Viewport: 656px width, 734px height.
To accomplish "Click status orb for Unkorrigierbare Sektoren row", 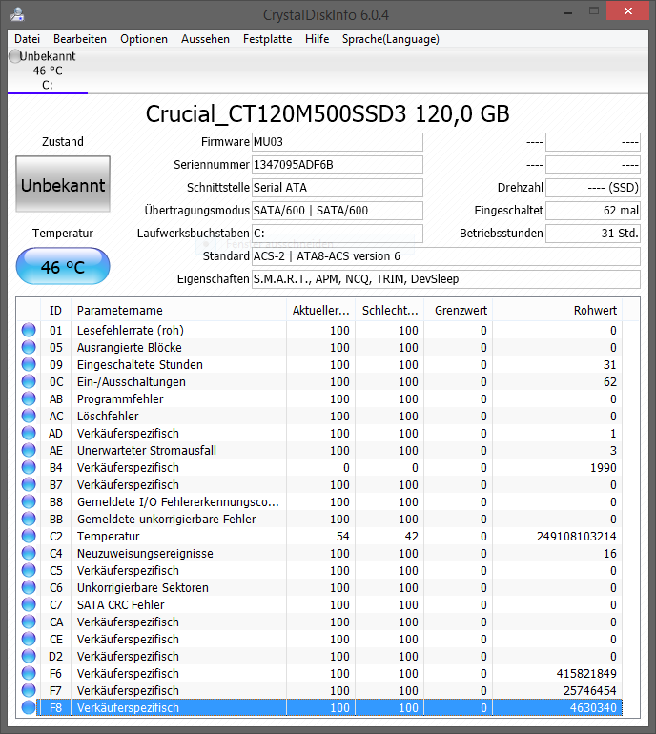I will [29, 587].
